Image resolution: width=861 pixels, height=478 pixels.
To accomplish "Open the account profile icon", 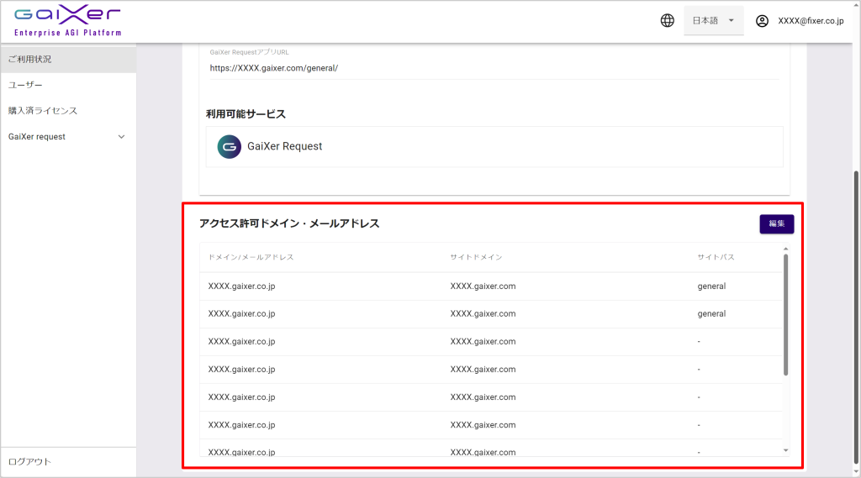I will coord(763,21).
